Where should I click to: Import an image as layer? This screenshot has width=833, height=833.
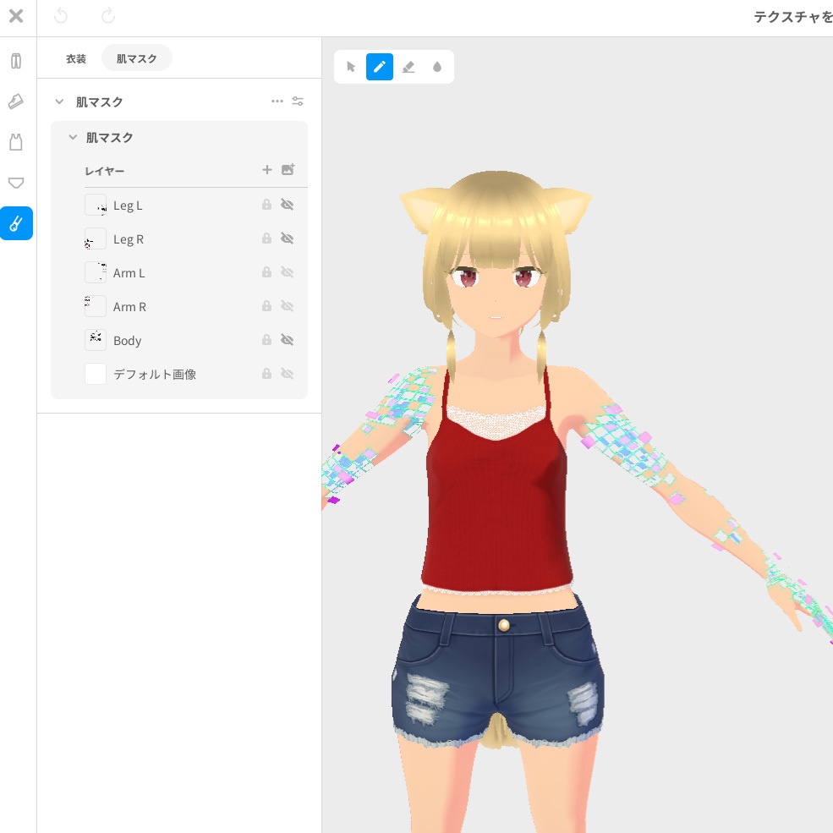[288, 170]
